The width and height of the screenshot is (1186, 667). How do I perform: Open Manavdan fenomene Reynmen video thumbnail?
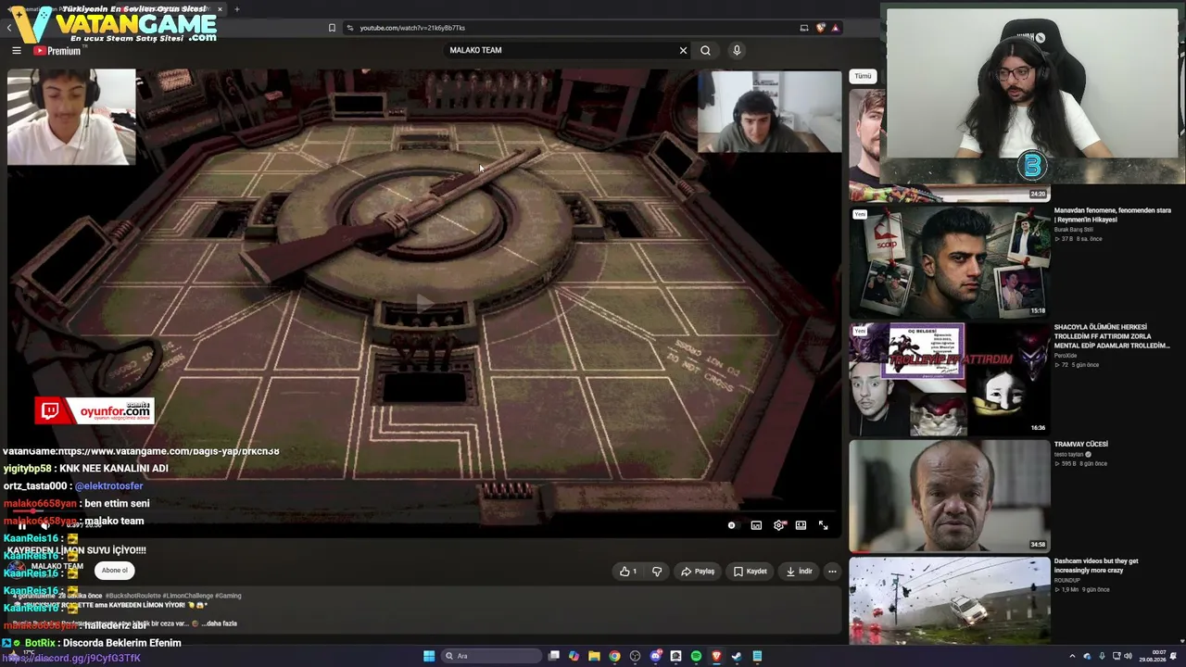950,261
